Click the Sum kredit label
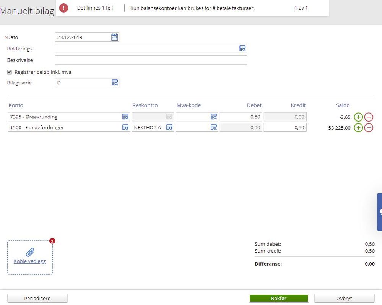The width and height of the screenshot is (382, 305). click(268, 251)
